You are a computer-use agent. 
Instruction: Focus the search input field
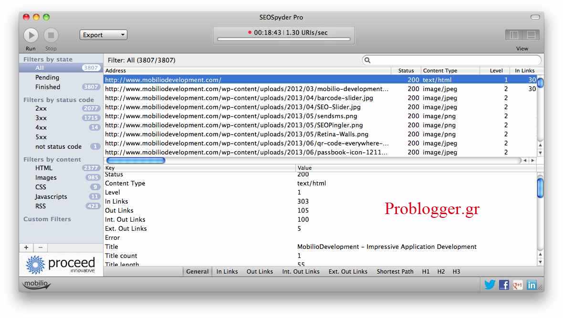[452, 60]
